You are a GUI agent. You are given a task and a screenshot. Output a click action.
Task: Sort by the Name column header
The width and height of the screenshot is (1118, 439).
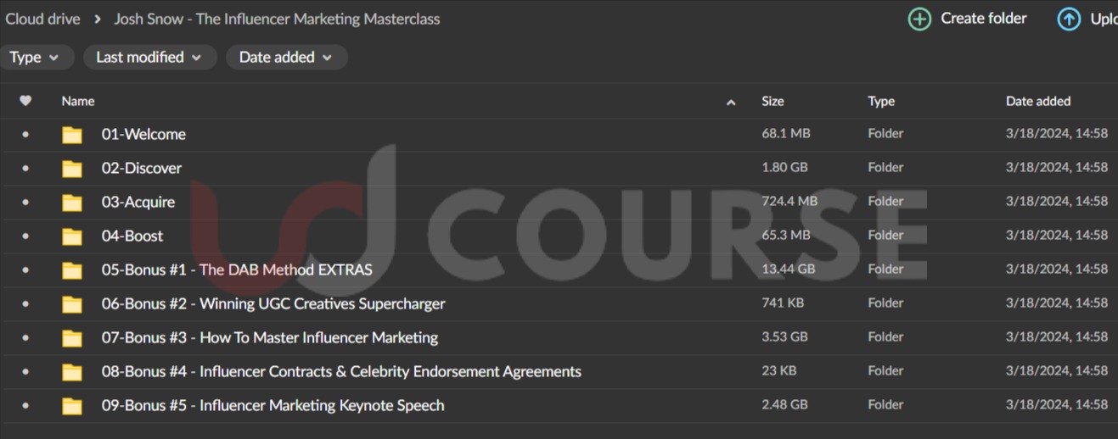point(78,101)
